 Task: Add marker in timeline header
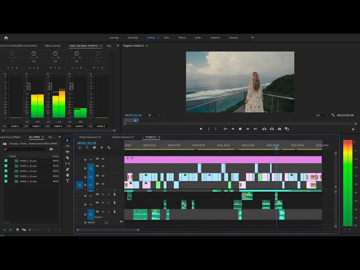tap(102, 148)
